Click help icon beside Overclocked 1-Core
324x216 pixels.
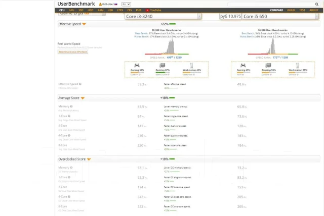69,177
